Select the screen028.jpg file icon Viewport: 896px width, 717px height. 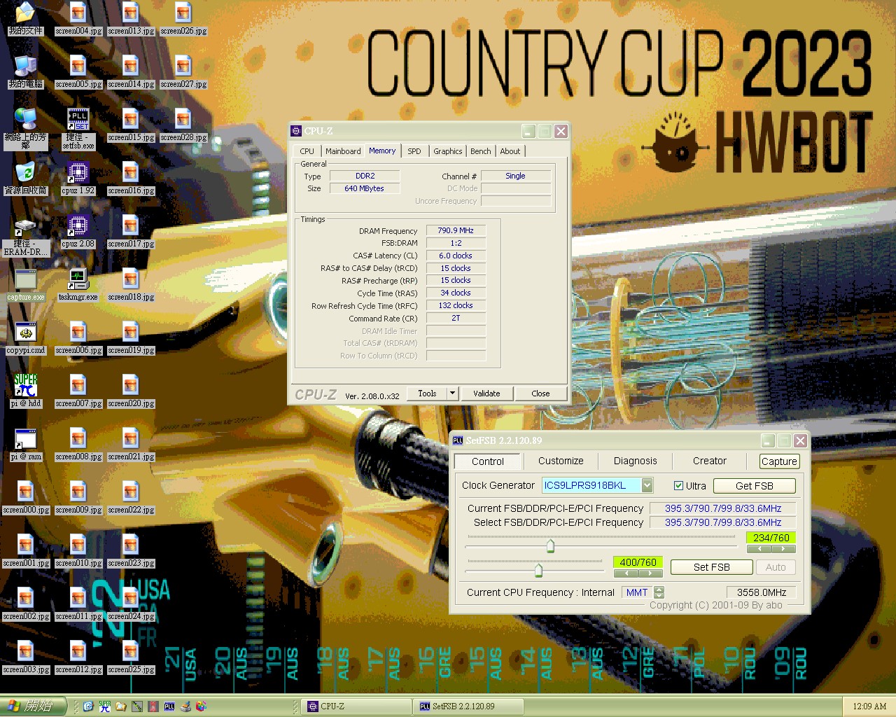[183, 125]
